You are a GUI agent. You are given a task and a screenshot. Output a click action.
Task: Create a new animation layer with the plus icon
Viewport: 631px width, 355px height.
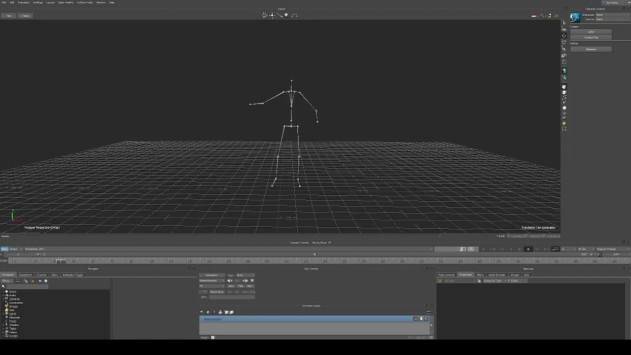(x=202, y=312)
